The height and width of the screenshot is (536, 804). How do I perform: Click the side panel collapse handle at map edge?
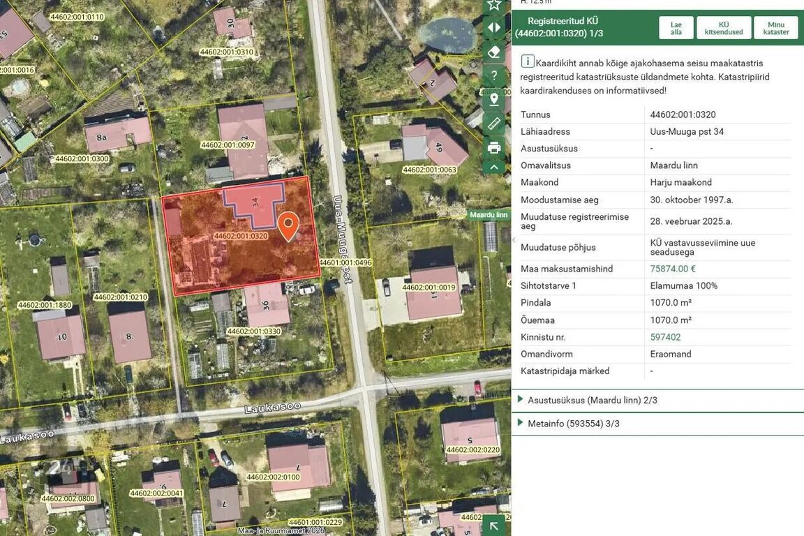514,239
